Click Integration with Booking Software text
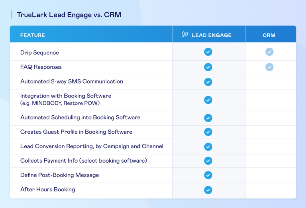The height and width of the screenshot is (208, 306). 66,96
